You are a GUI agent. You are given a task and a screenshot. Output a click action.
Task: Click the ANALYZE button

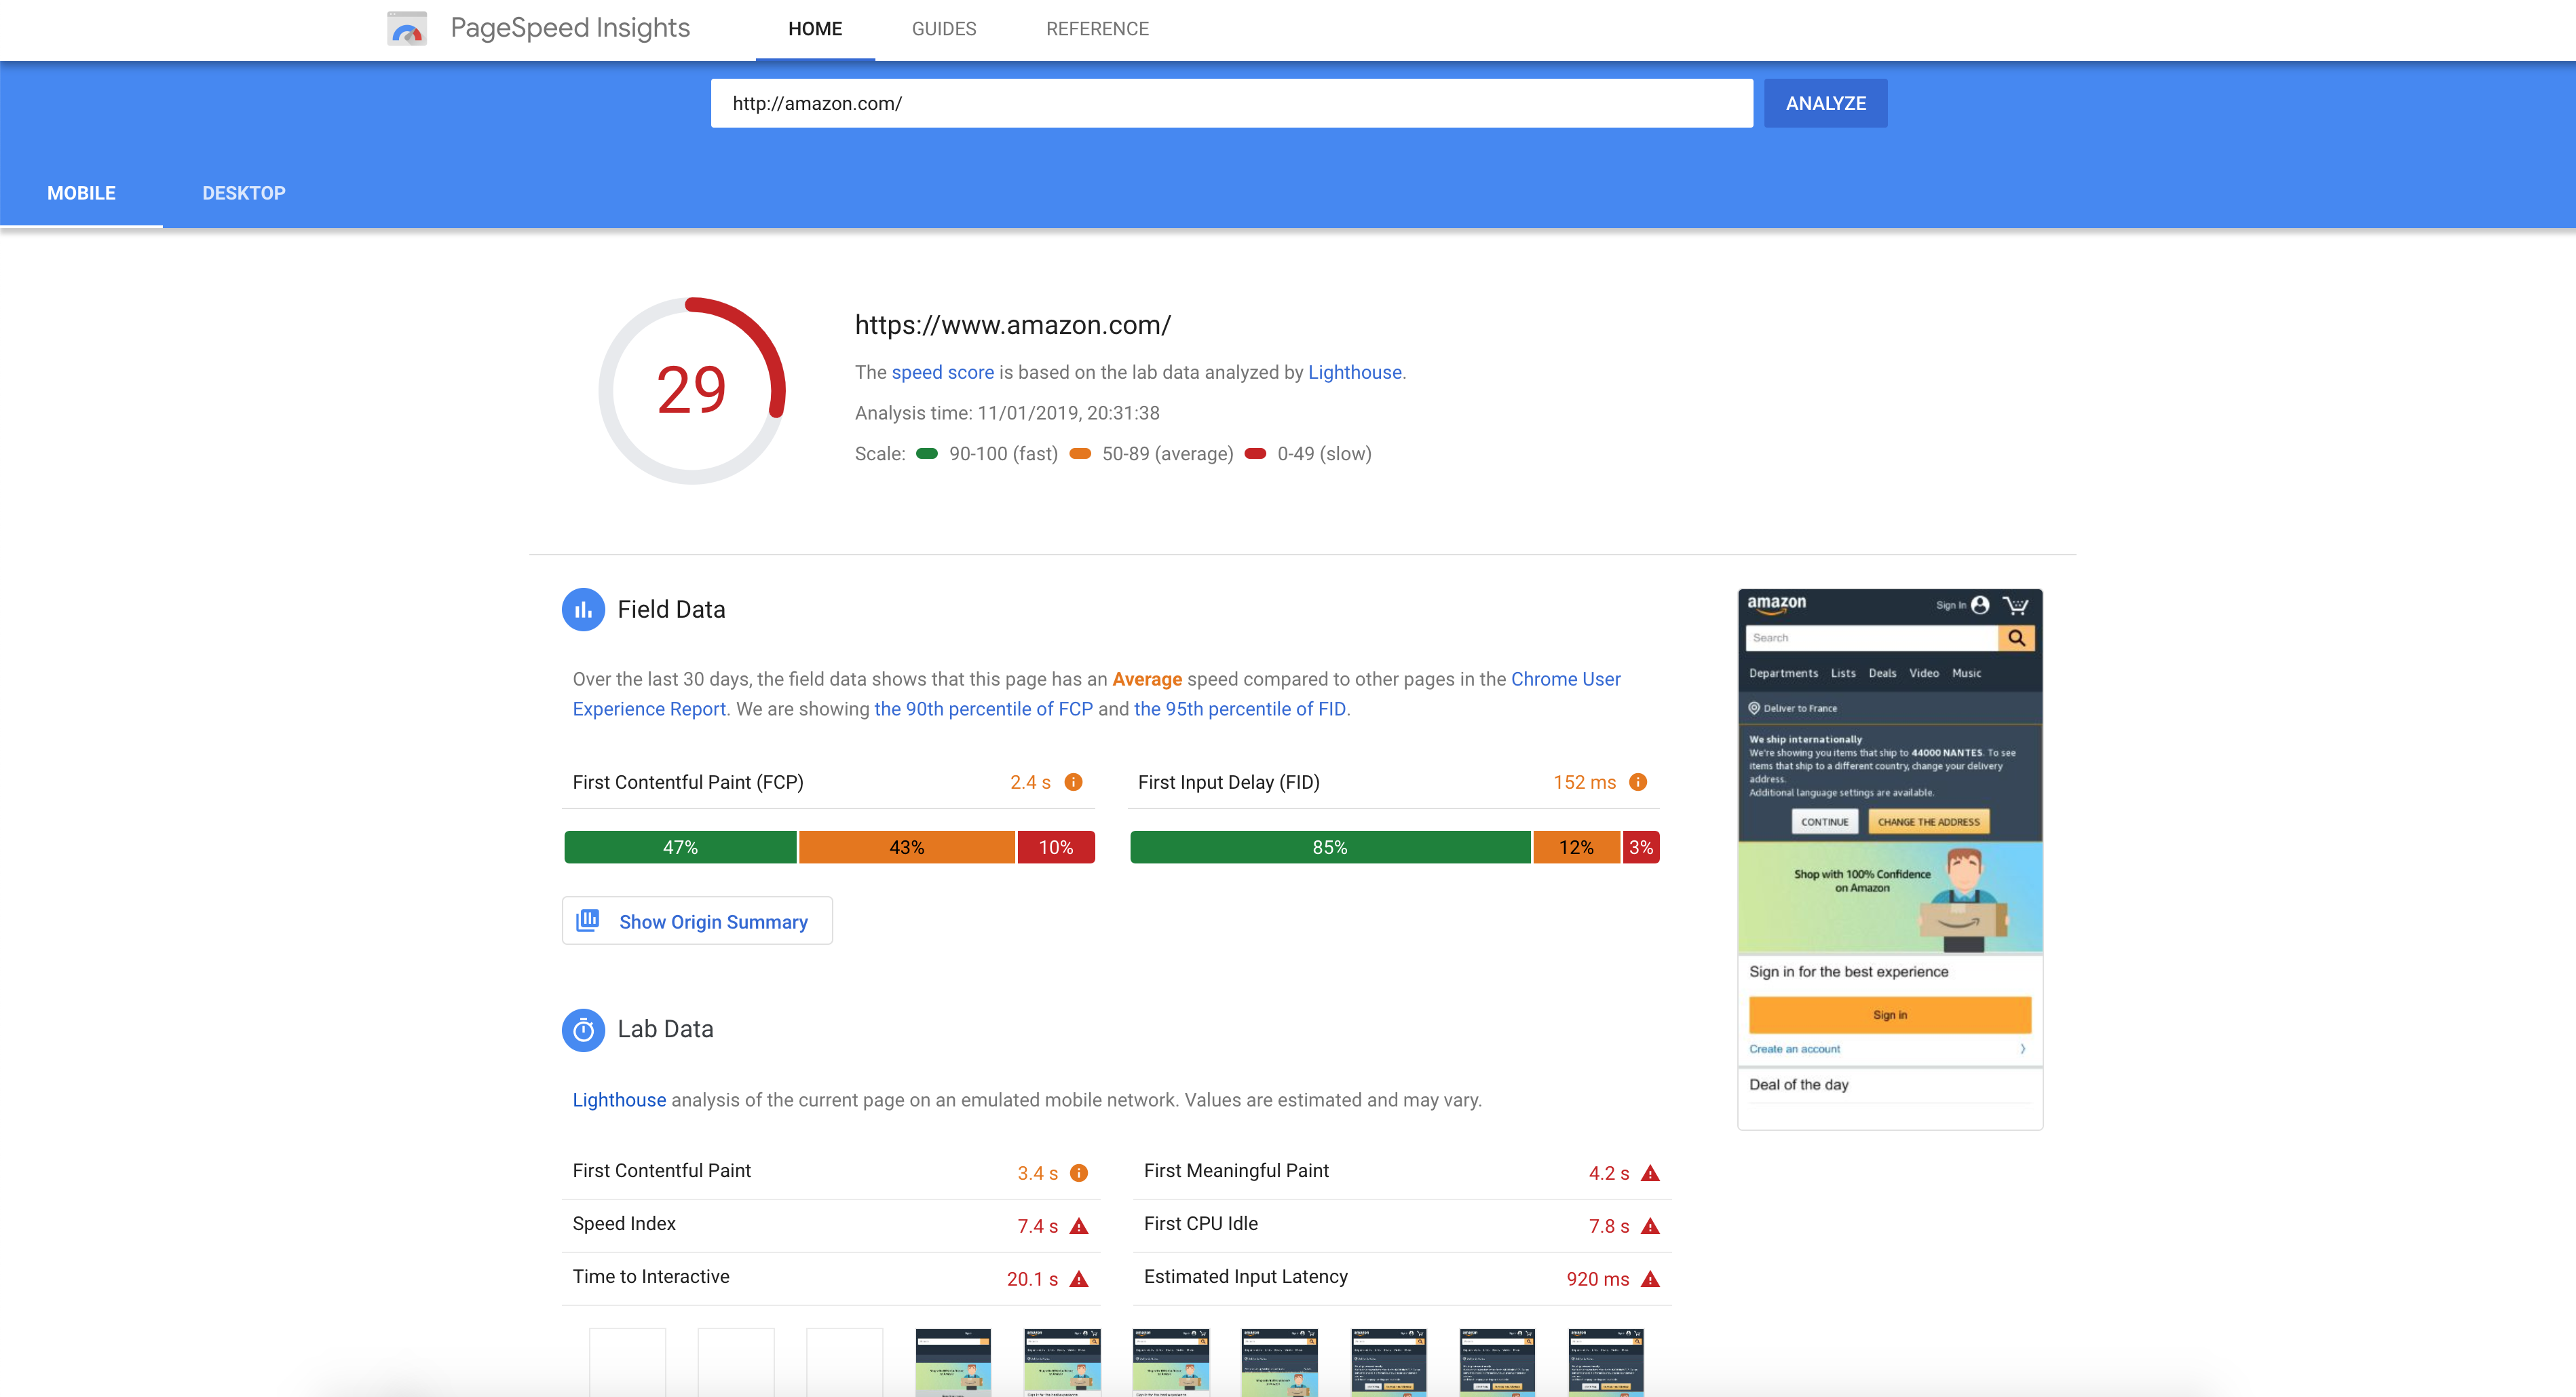tap(1825, 103)
